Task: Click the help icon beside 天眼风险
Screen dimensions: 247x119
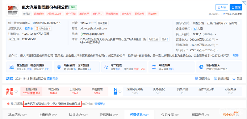Action: 16,91
